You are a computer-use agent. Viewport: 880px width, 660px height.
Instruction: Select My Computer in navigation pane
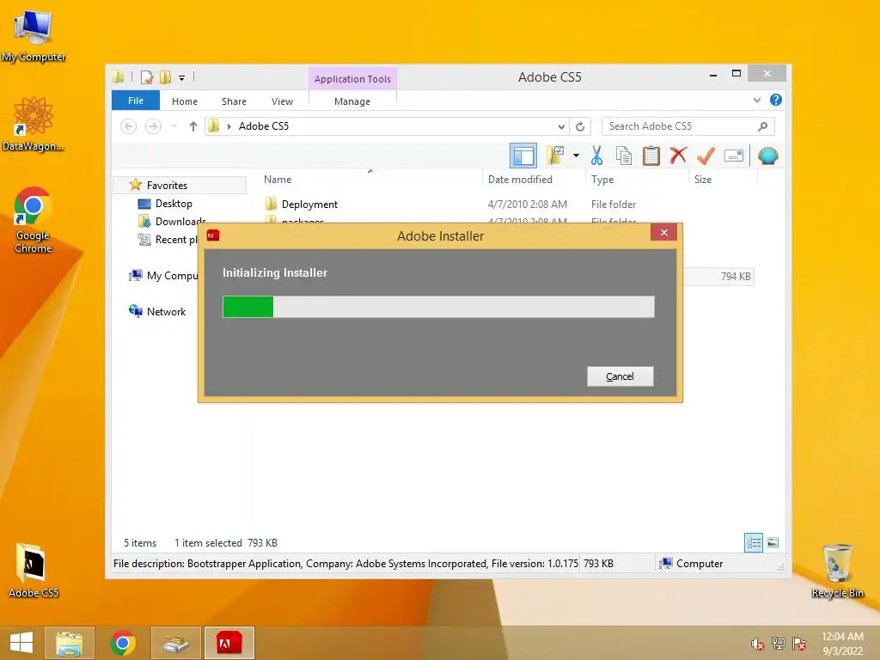(x=164, y=276)
